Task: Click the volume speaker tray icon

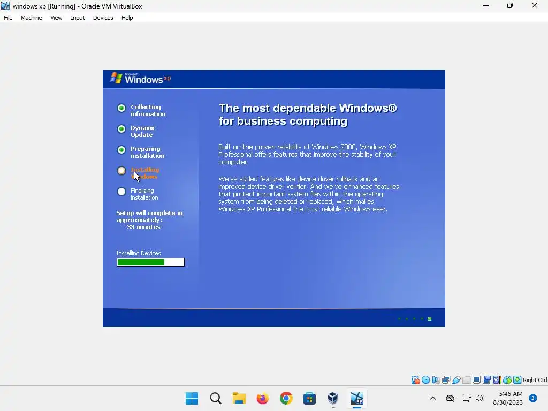Action: (x=479, y=398)
